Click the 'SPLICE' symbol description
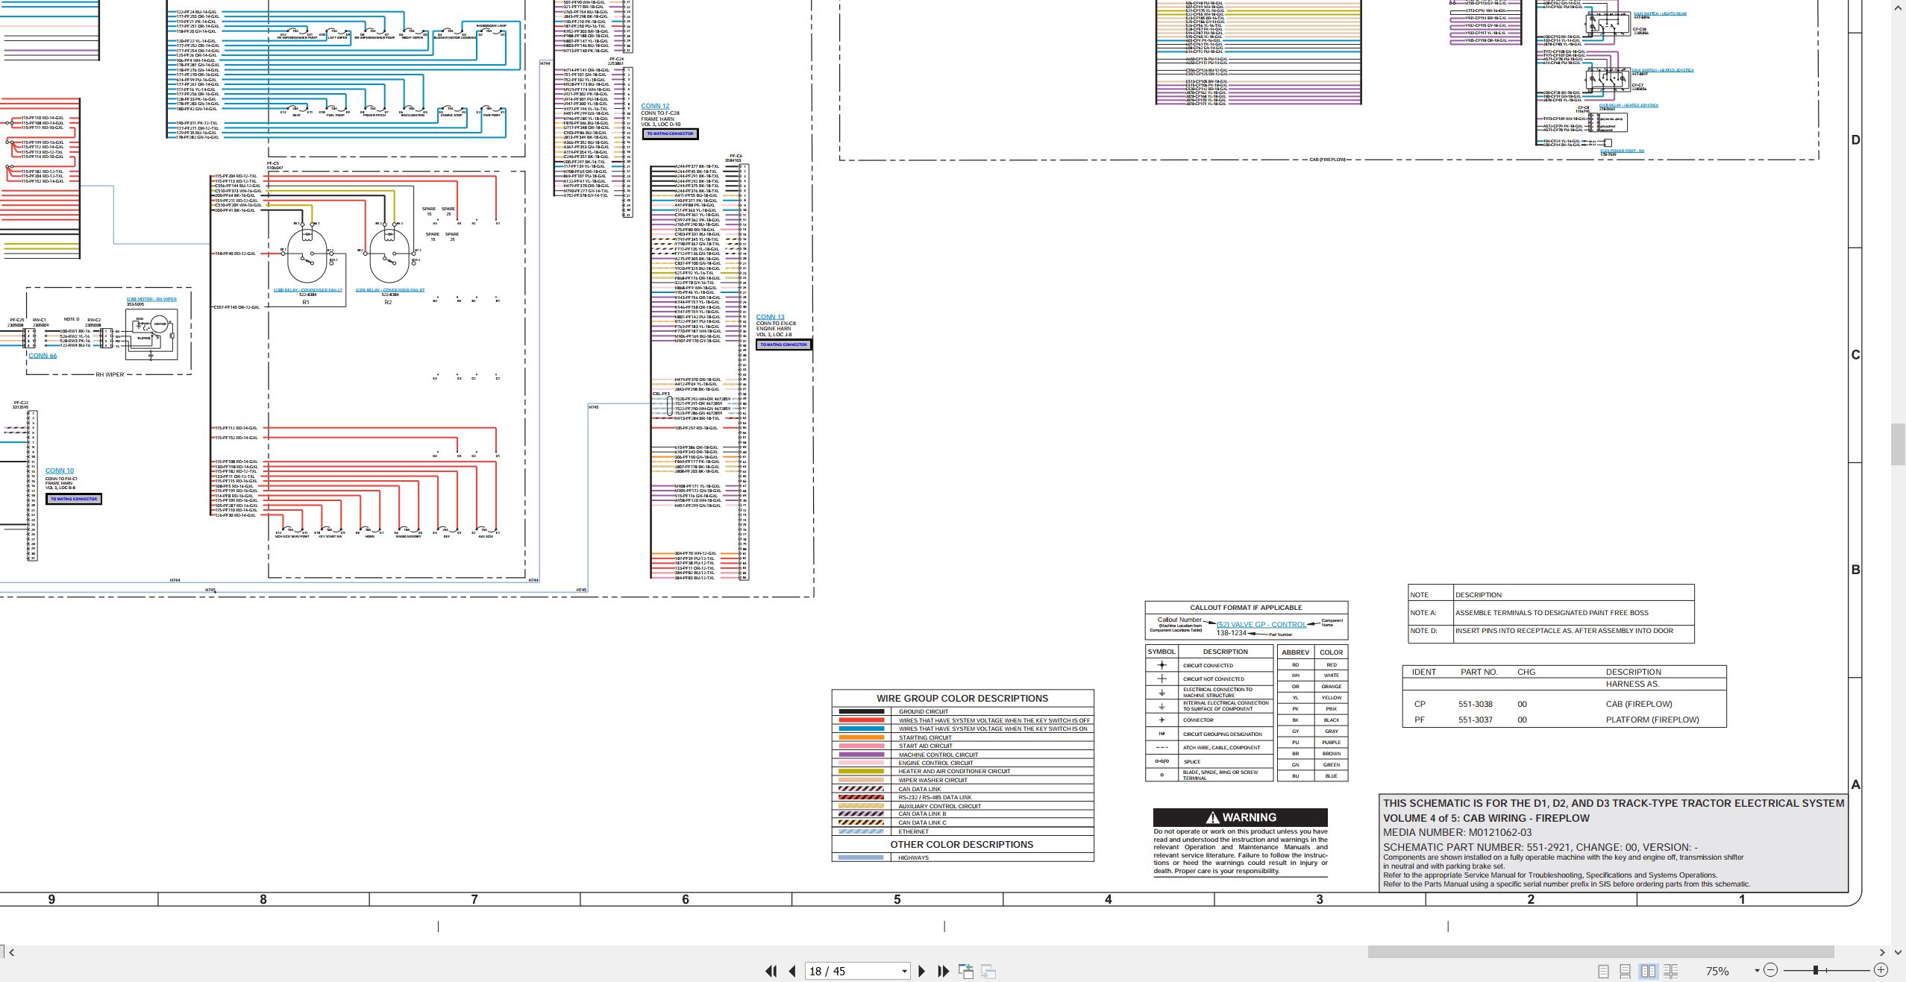 1192,762
